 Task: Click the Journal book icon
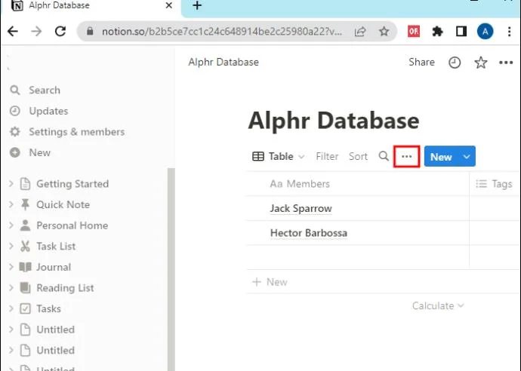click(x=25, y=267)
